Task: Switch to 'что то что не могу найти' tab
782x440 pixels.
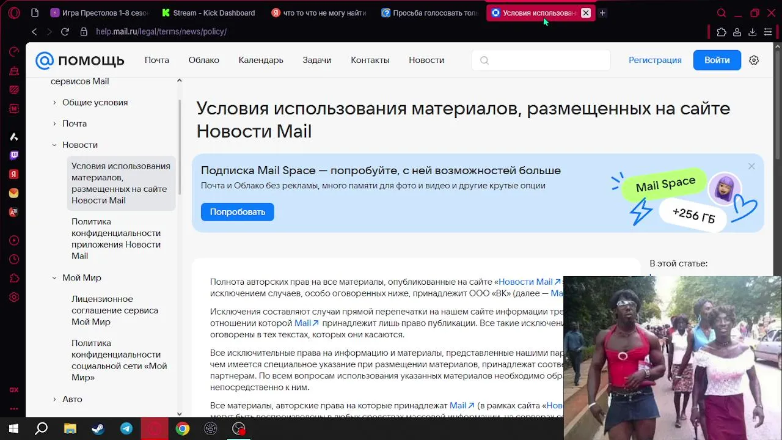Action: click(318, 13)
